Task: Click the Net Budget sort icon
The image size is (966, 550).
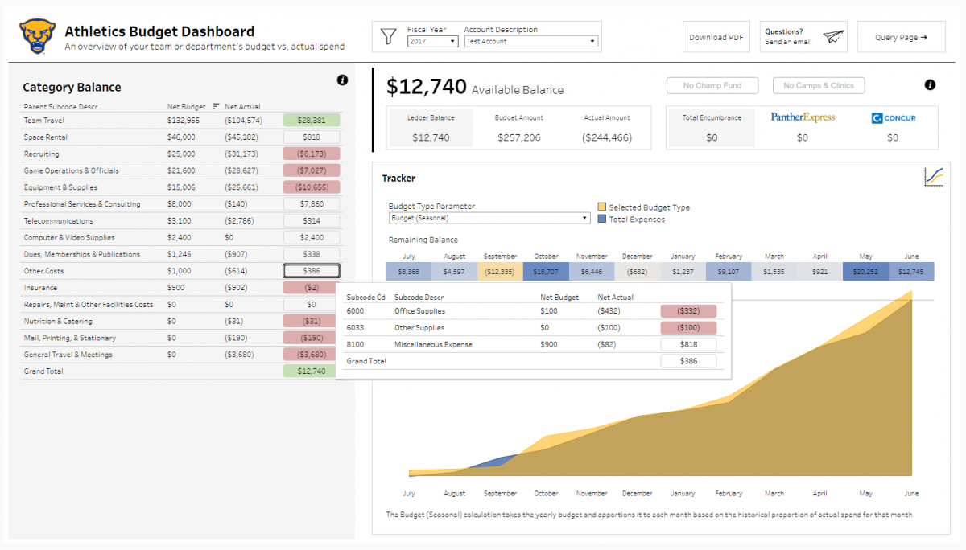Action: 216,106
